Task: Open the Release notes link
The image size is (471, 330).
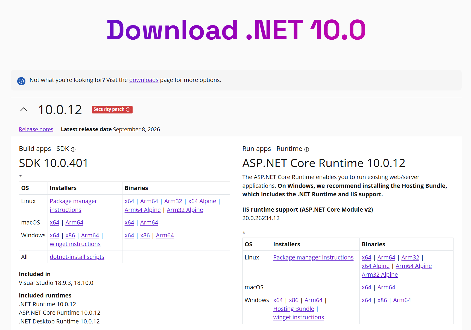Action: click(x=36, y=129)
